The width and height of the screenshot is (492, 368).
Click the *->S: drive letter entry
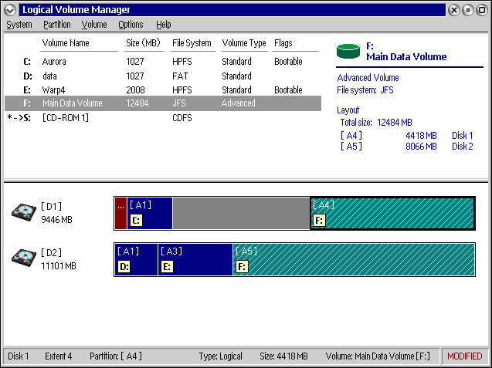point(19,118)
